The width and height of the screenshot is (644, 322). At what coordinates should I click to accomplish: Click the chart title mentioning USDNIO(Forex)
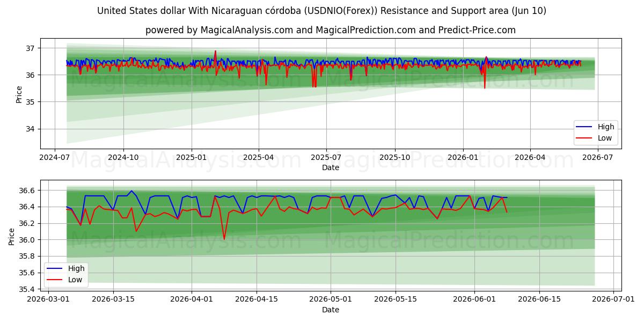322,11
